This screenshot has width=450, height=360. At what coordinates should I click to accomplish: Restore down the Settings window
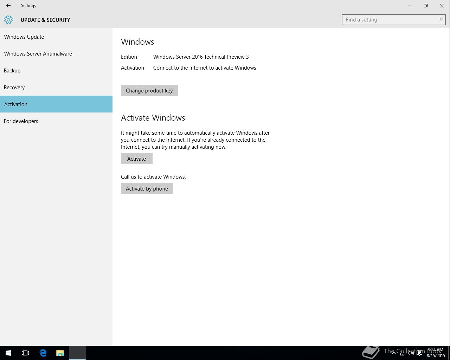point(426,6)
